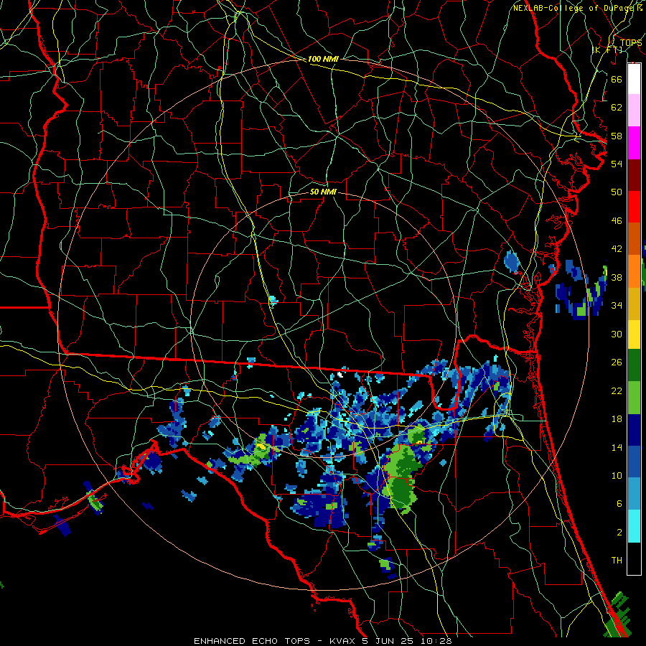This screenshot has height=646, width=646.
Task: Click the legend value "2"
Action: [x=619, y=533]
